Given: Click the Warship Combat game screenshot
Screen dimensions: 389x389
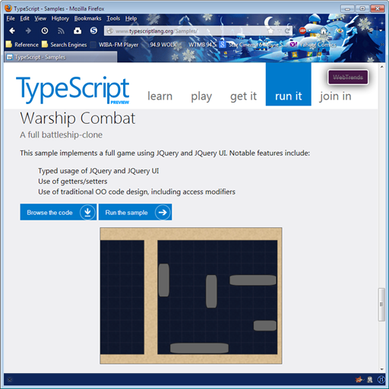Looking at the screenshot, I should [191, 296].
